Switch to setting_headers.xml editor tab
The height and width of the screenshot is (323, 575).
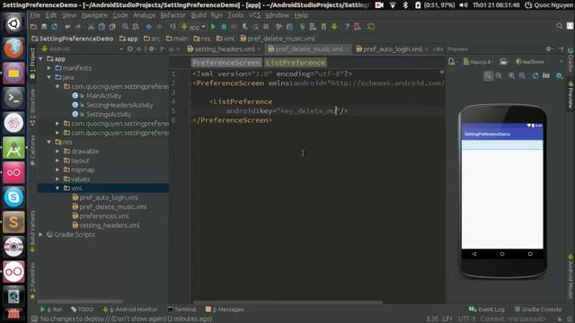pos(224,49)
